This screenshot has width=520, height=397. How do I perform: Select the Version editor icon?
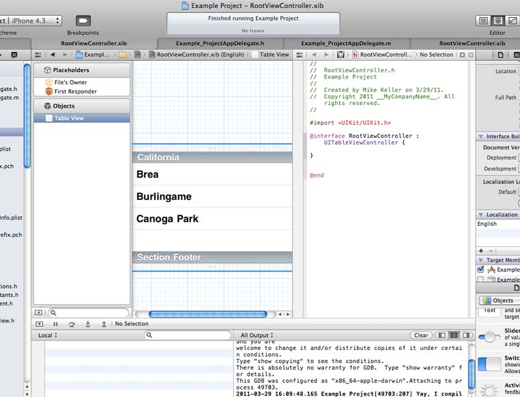click(512, 21)
